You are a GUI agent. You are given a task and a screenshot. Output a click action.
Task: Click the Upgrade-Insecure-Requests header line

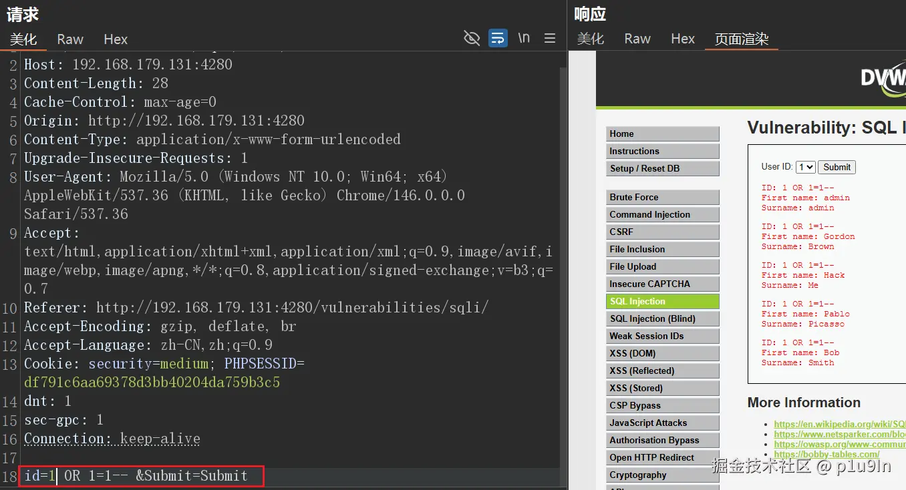point(136,158)
